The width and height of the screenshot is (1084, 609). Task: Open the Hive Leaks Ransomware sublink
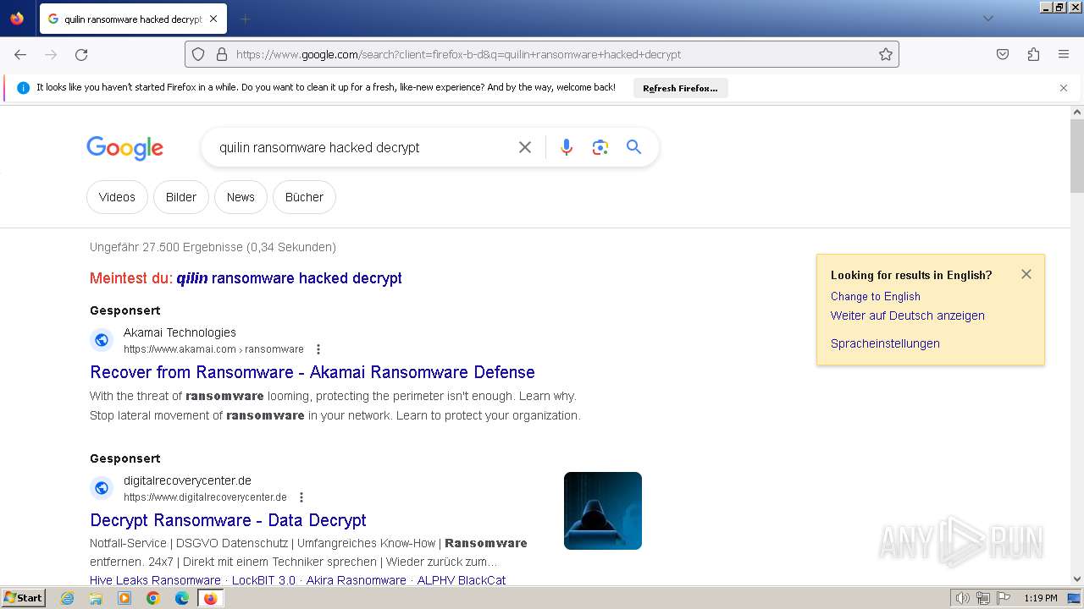155,580
